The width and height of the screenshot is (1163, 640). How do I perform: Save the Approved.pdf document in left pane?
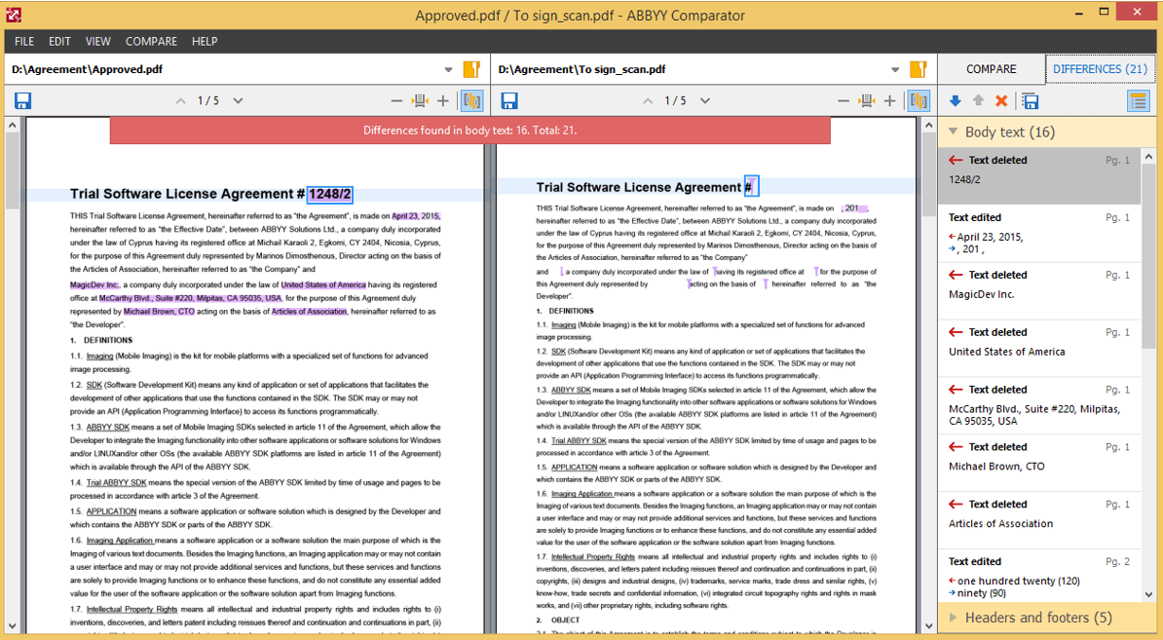22,101
